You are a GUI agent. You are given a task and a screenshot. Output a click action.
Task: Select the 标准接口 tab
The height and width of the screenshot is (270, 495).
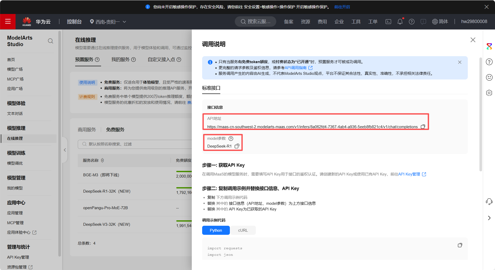pyautogui.click(x=211, y=88)
